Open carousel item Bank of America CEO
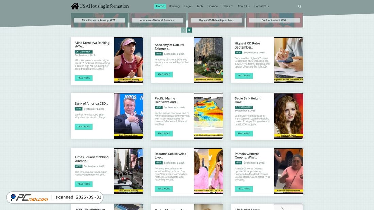 pos(274,20)
